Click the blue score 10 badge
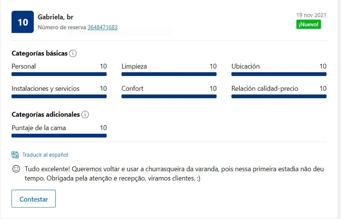The width and height of the screenshot is (341, 219). point(23,22)
